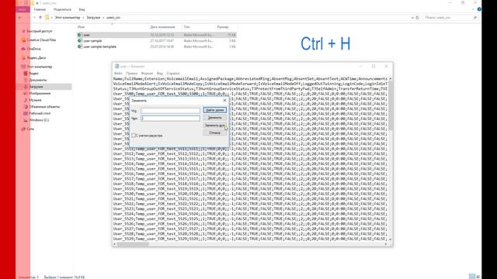Click 'Заменить все' in the Replace dialog
This screenshot has width=497, height=279.
(214, 126)
